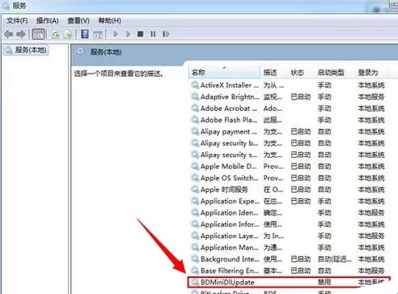Viewport: 398px width, 294px height.
Task: Click the gear icon of Application Management
Action: click(x=195, y=248)
